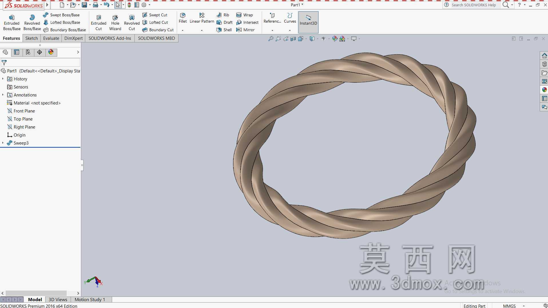Select the Rib feature
The height and width of the screenshot is (308, 548).
(223, 15)
